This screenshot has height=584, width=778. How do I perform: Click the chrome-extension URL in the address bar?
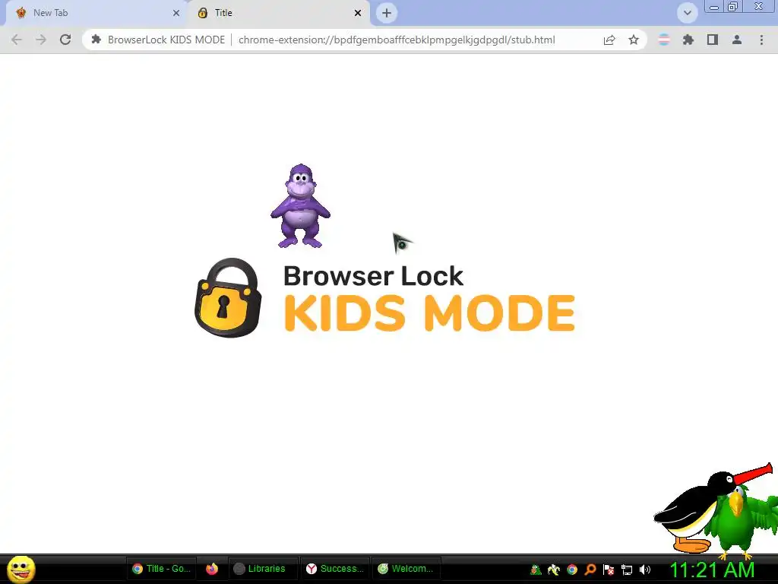tap(397, 40)
